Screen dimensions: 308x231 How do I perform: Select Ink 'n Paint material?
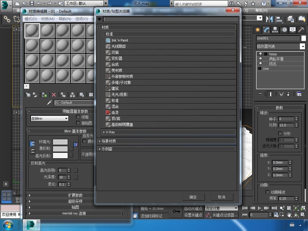[171, 40]
